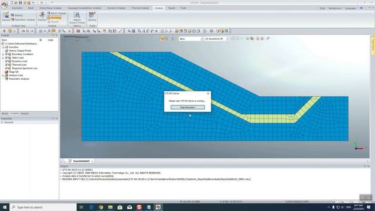Click the Stop Execution button
Image resolution: width=375 pixels, height=211 pixels.
coord(187,107)
